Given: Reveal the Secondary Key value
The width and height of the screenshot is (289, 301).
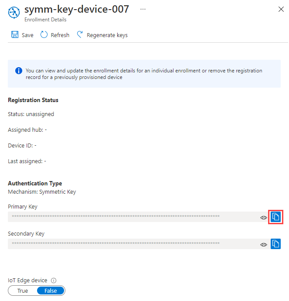Looking at the screenshot, I should pyautogui.click(x=263, y=244).
